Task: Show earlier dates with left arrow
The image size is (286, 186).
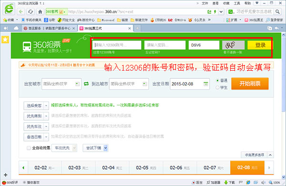Action: (23, 167)
